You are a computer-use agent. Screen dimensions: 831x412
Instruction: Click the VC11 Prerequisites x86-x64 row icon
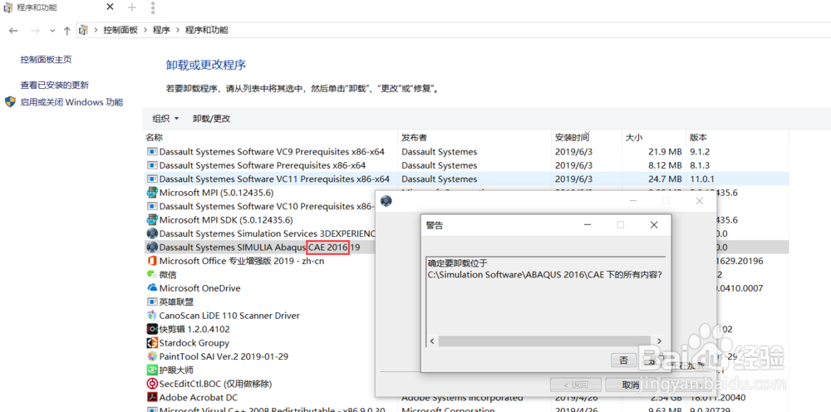[x=152, y=179]
